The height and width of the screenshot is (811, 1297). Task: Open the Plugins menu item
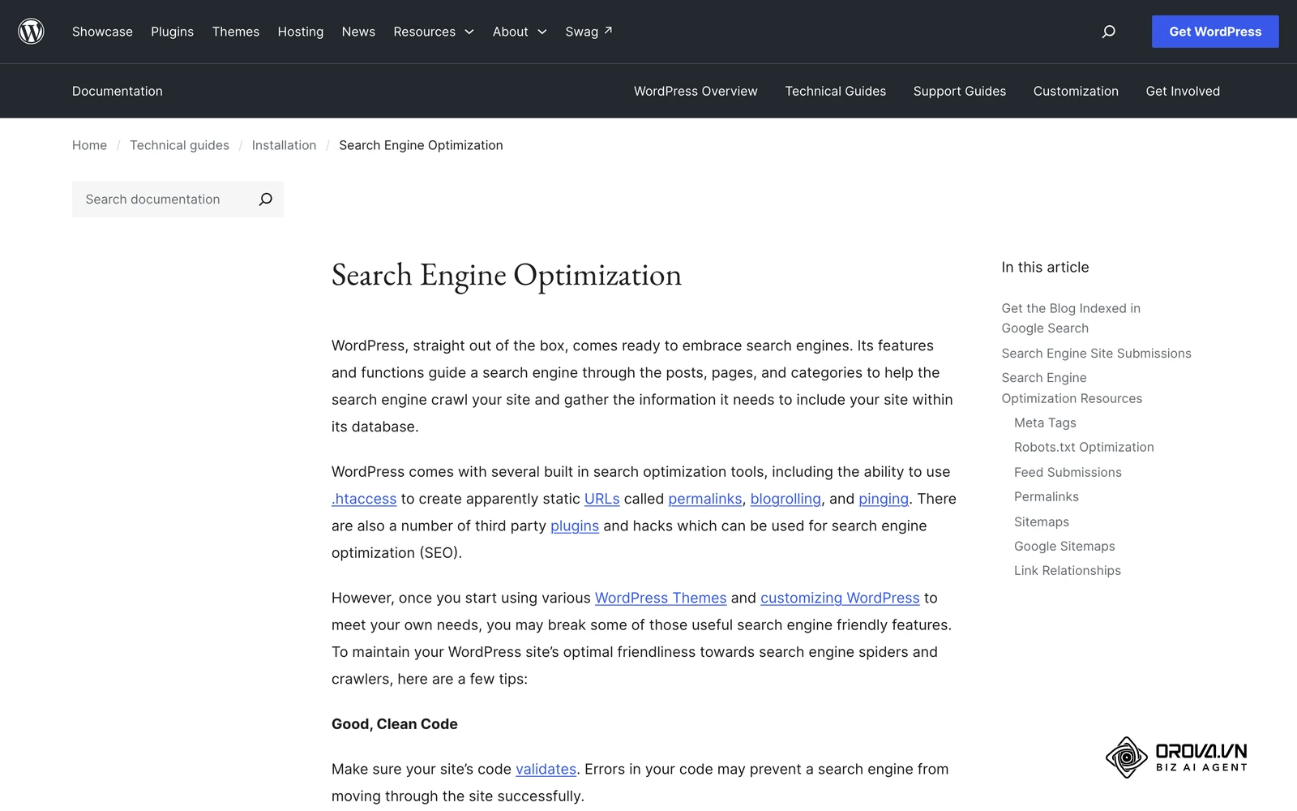tap(172, 32)
